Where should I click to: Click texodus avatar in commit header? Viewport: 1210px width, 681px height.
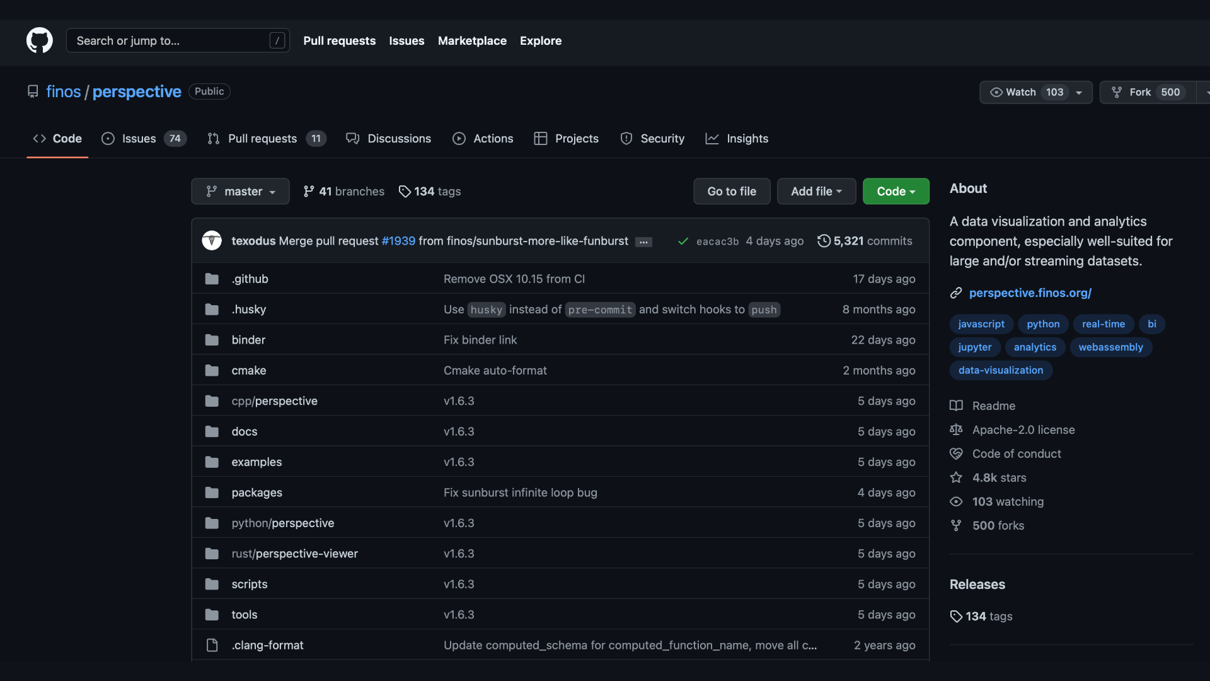click(x=212, y=241)
